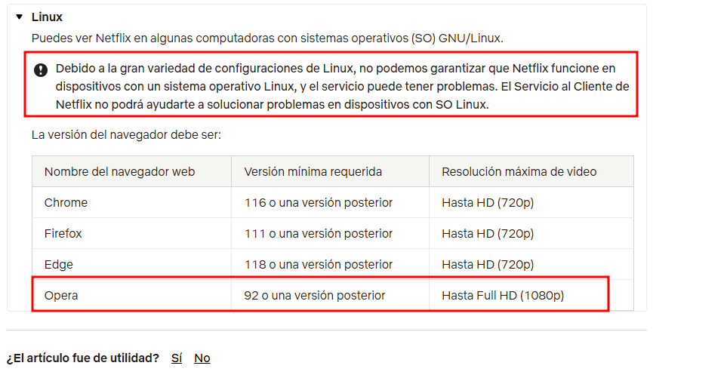The image size is (727, 375).
Task: Select the Opera browser cell
Action: click(x=131, y=295)
